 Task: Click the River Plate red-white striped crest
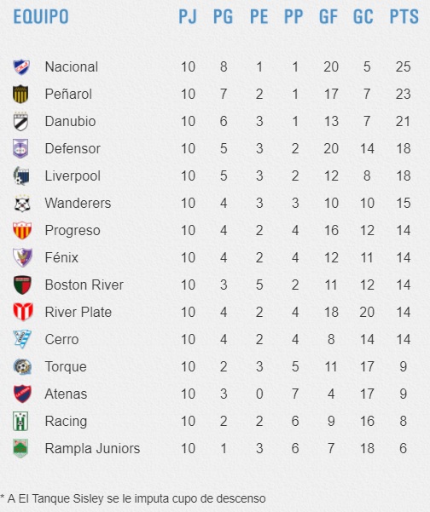tap(23, 312)
